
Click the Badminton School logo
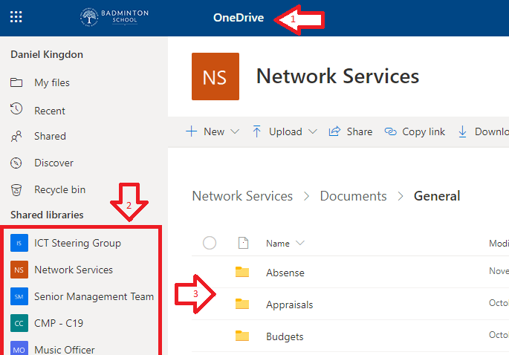coord(114,17)
